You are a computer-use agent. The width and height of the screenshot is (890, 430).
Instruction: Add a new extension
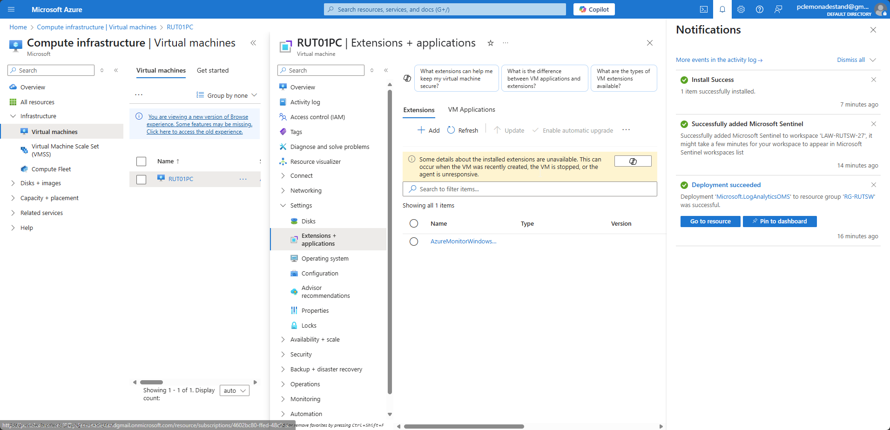[429, 130]
